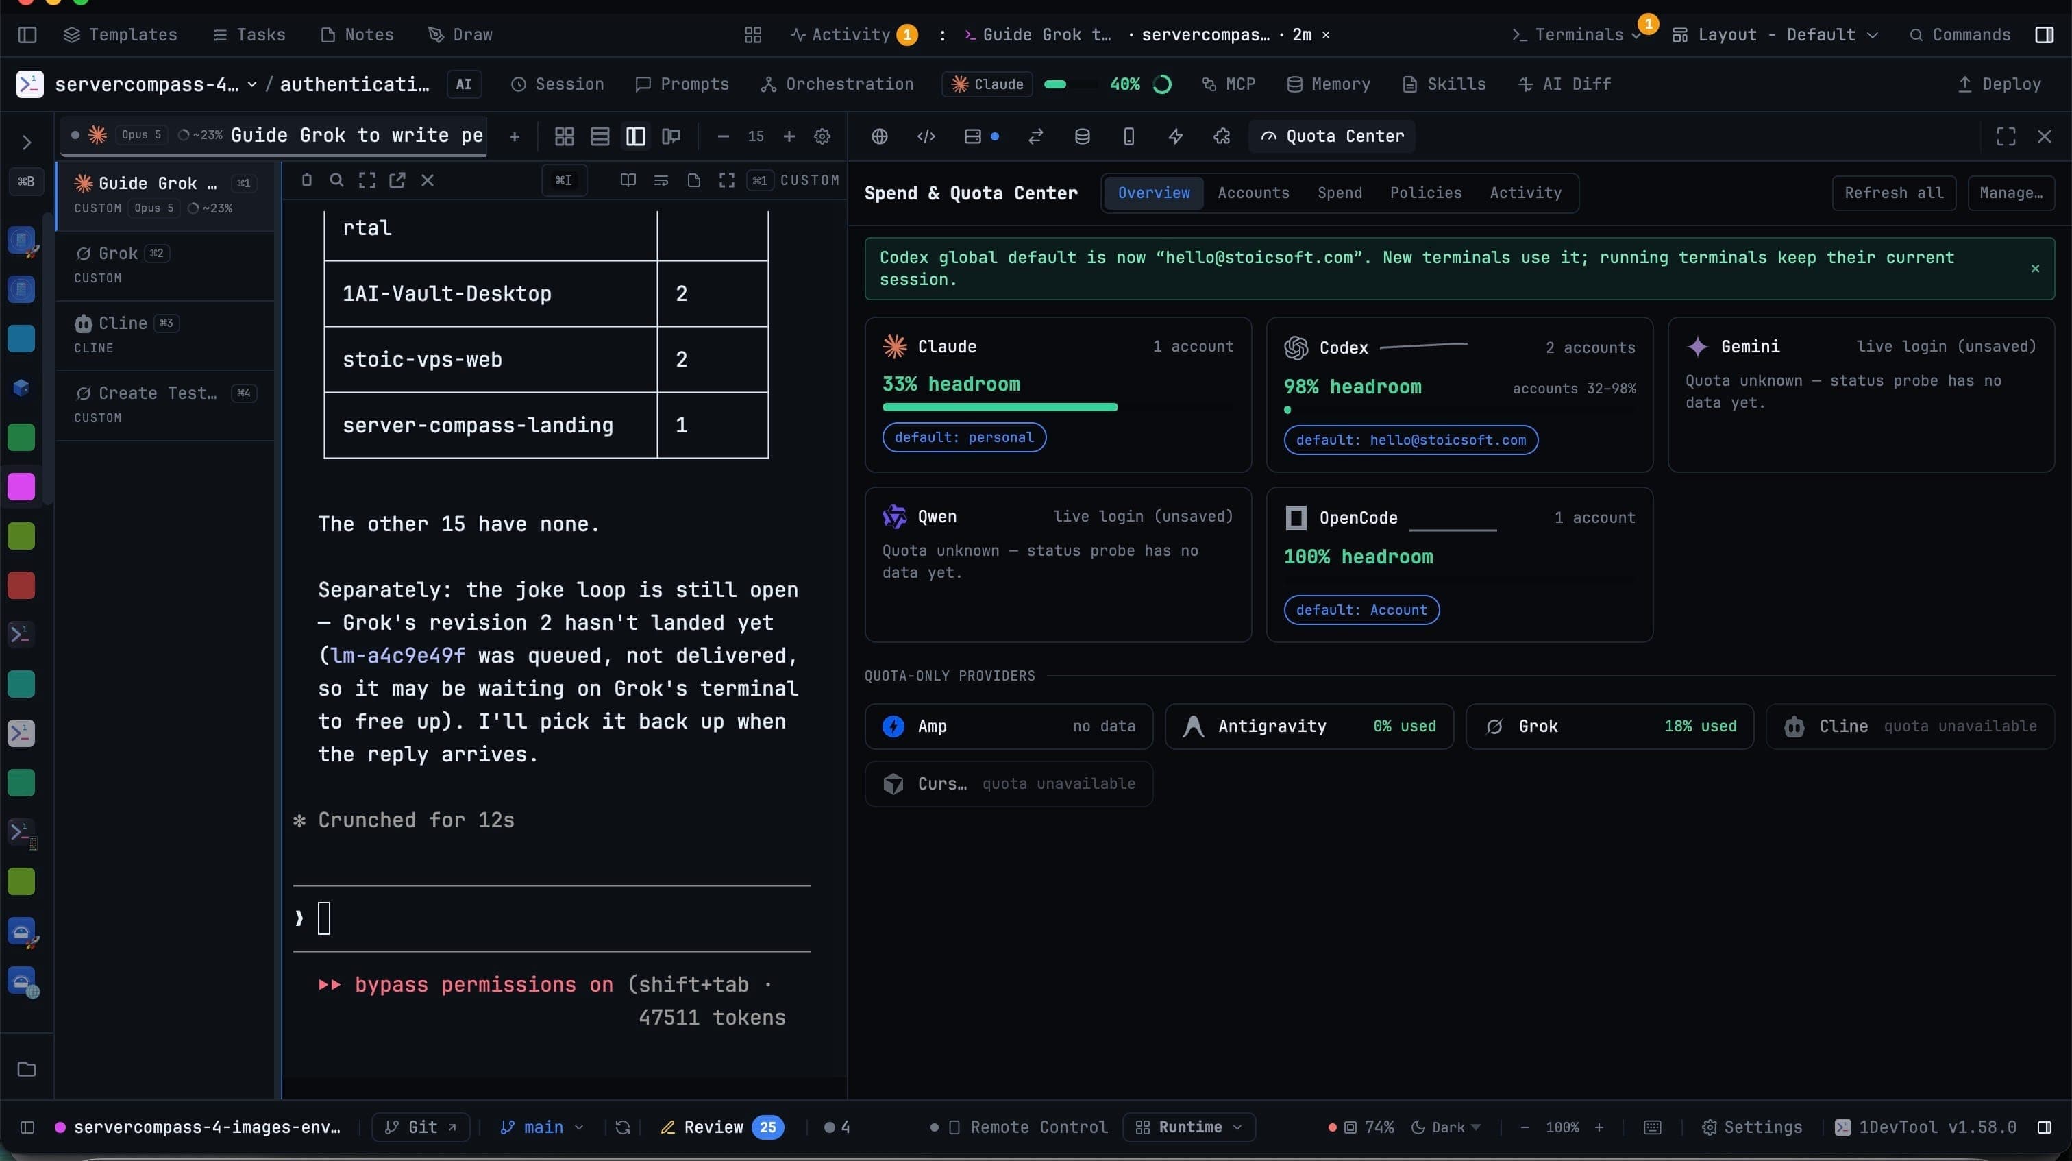Switch to grid terminal layout
2072x1161 pixels.
click(565, 137)
